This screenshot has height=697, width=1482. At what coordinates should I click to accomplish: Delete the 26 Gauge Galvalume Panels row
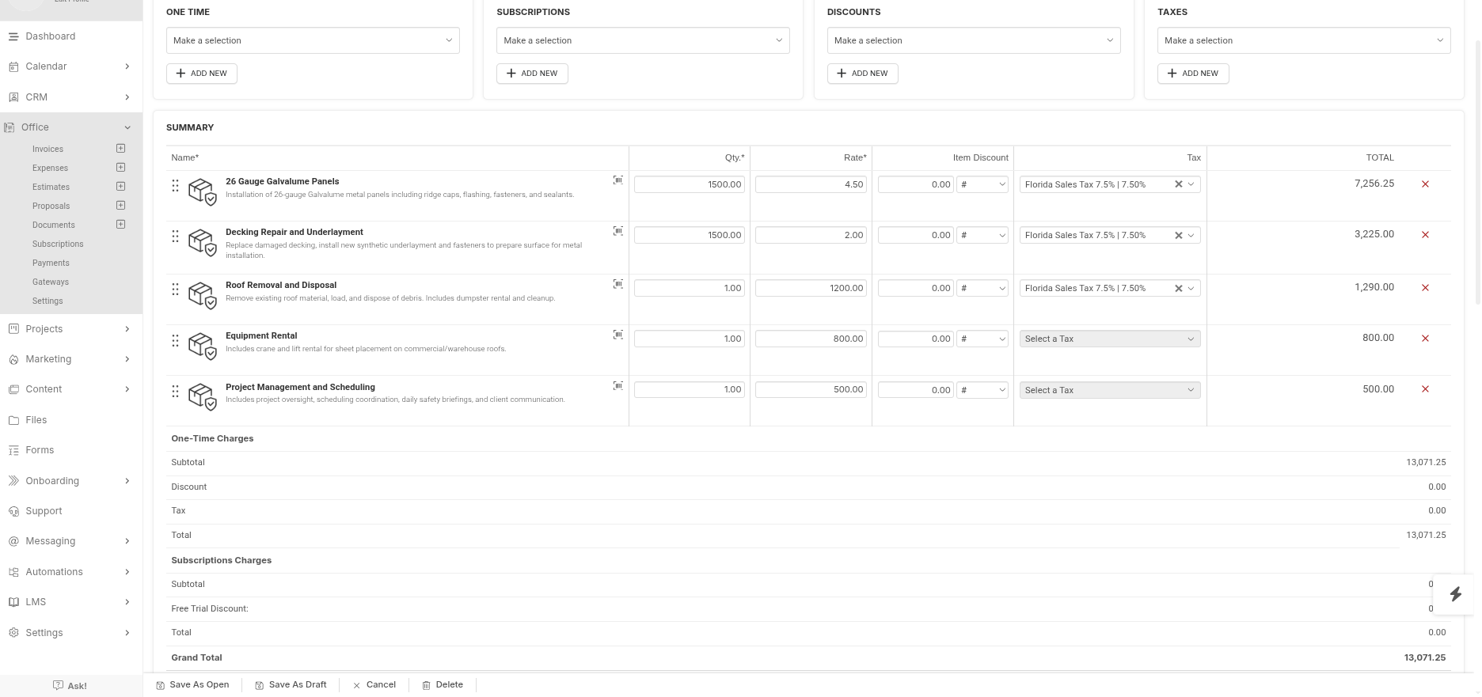[1425, 184]
